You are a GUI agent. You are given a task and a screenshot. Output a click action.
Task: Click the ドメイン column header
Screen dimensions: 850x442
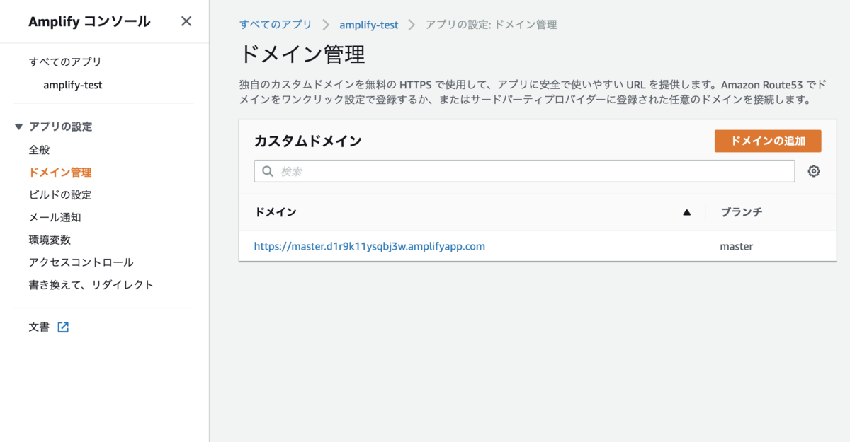(276, 212)
